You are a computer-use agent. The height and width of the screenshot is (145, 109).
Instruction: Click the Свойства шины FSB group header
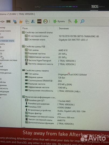pyautogui.click(x=34, y=46)
